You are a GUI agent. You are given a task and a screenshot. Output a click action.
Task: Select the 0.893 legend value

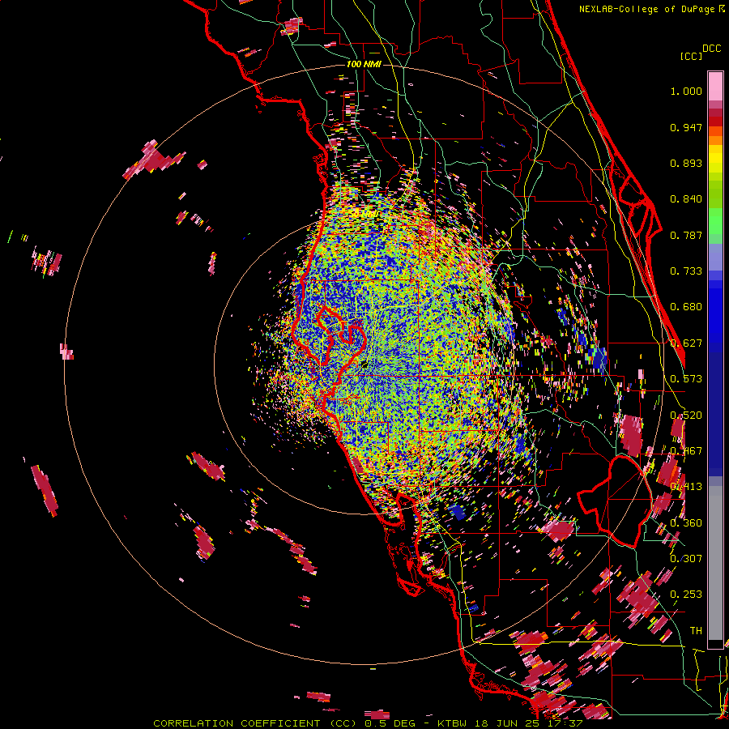(x=686, y=163)
